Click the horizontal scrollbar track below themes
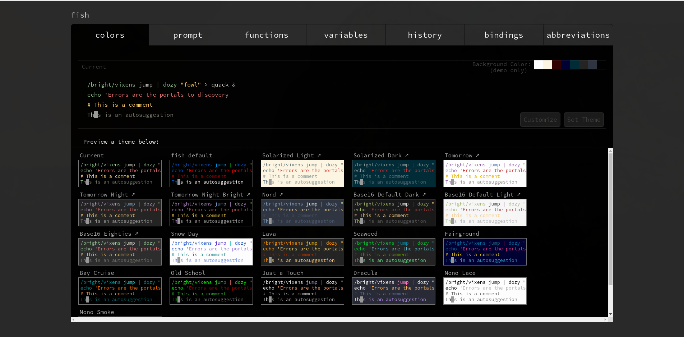Screen dimensions: 684x337 pos(339,319)
